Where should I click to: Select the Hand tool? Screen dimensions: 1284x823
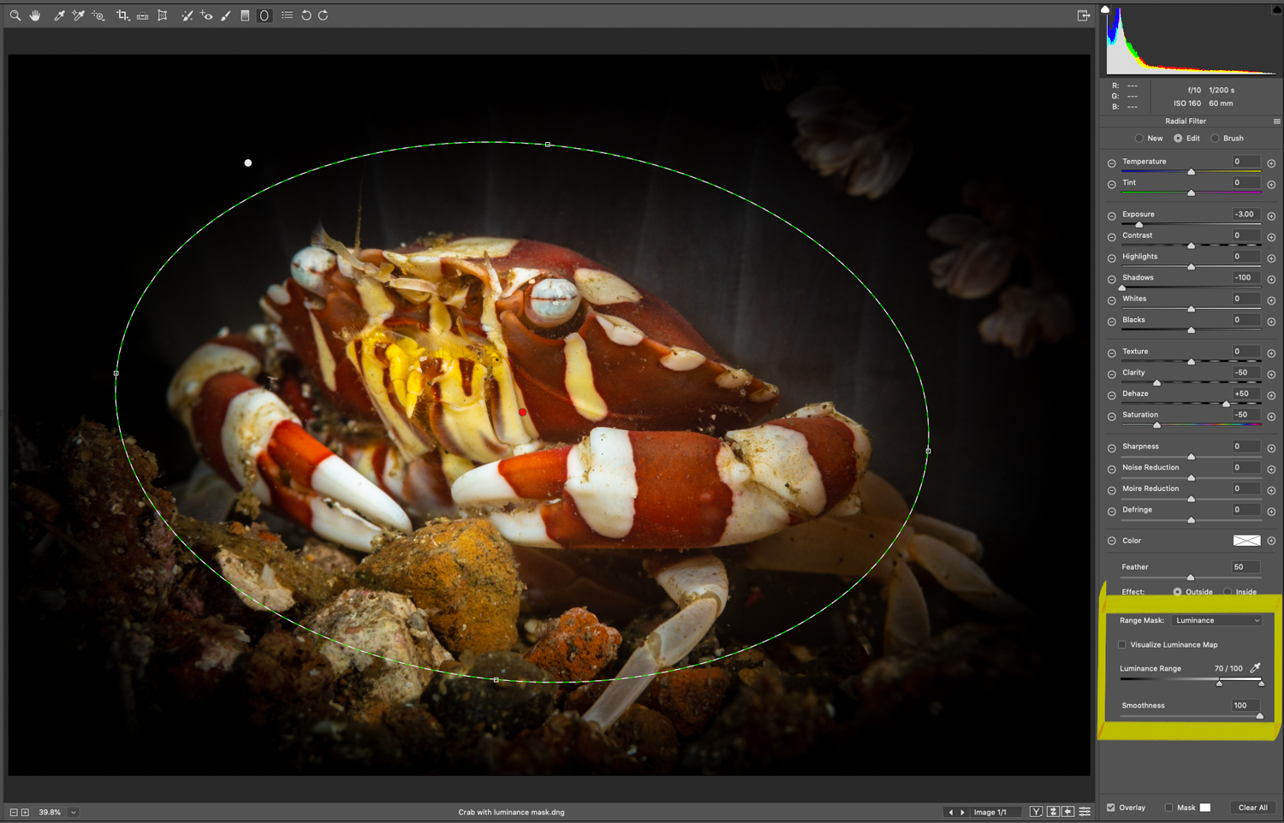[35, 15]
